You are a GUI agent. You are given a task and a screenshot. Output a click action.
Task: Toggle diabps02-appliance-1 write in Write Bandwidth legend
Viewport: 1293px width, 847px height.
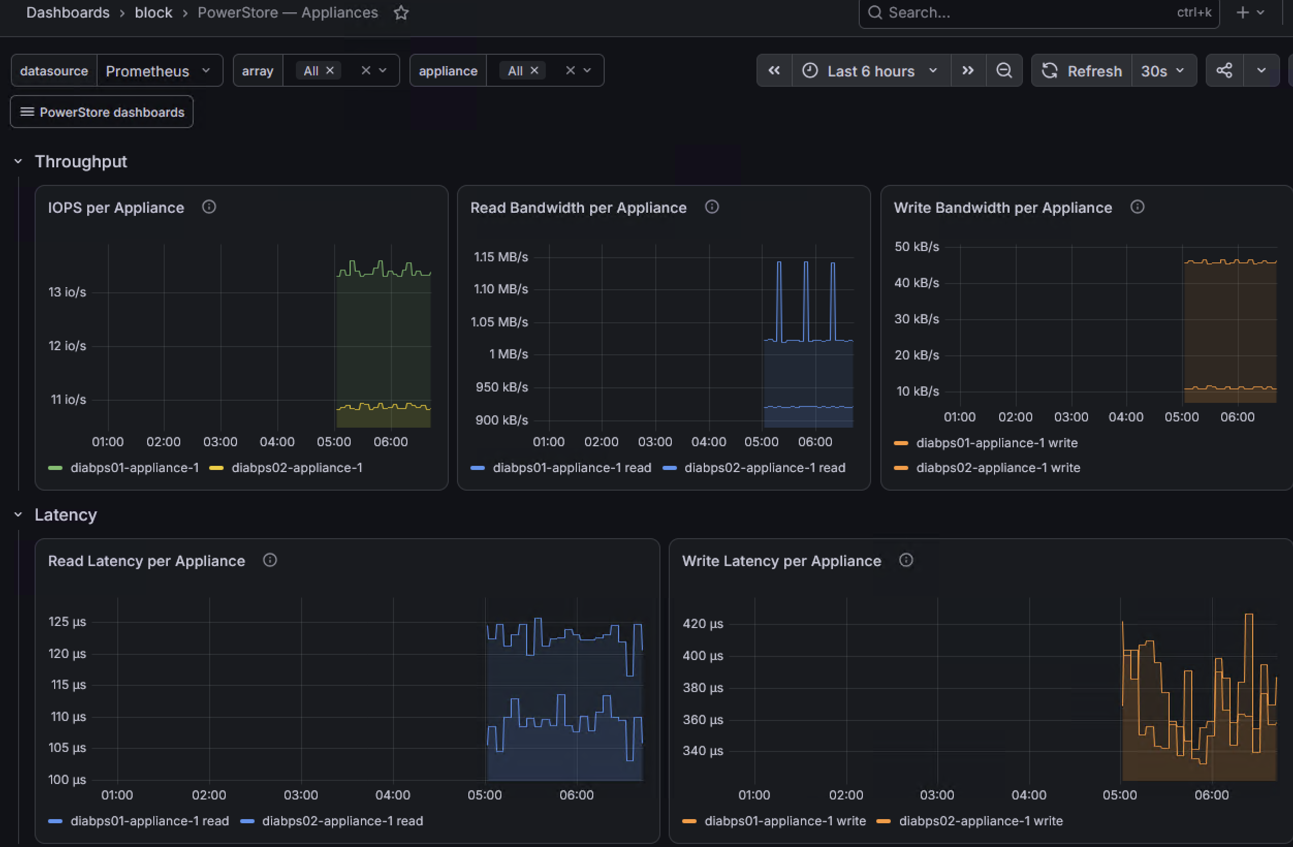point(998,468)
